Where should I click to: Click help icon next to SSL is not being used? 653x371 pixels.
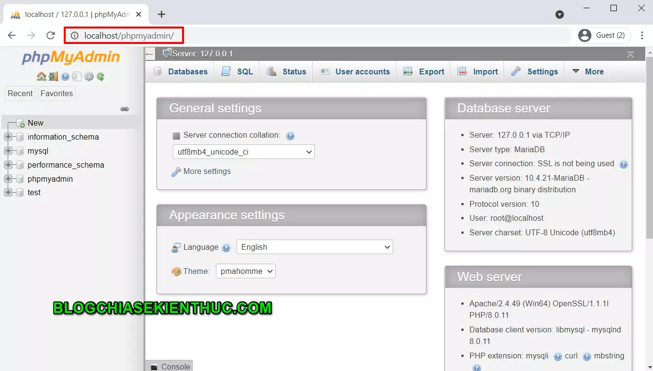pos(624,164)
